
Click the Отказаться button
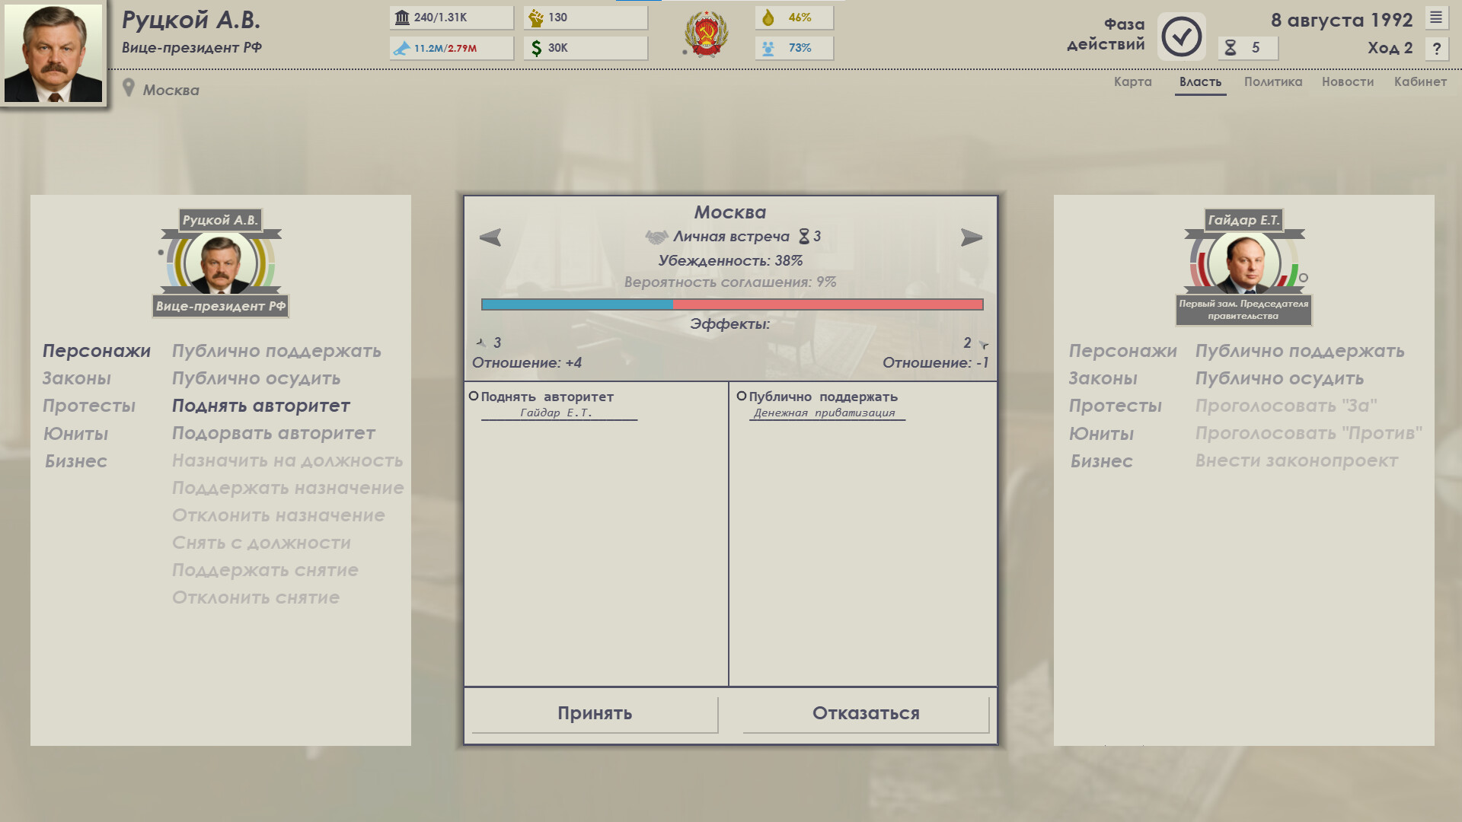tap(866, 713)
